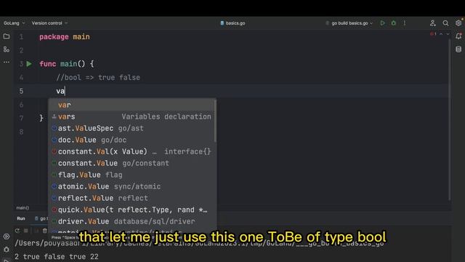Click line number 5 in the gutter
Viewport: 465px width, 262px height.
21,91
